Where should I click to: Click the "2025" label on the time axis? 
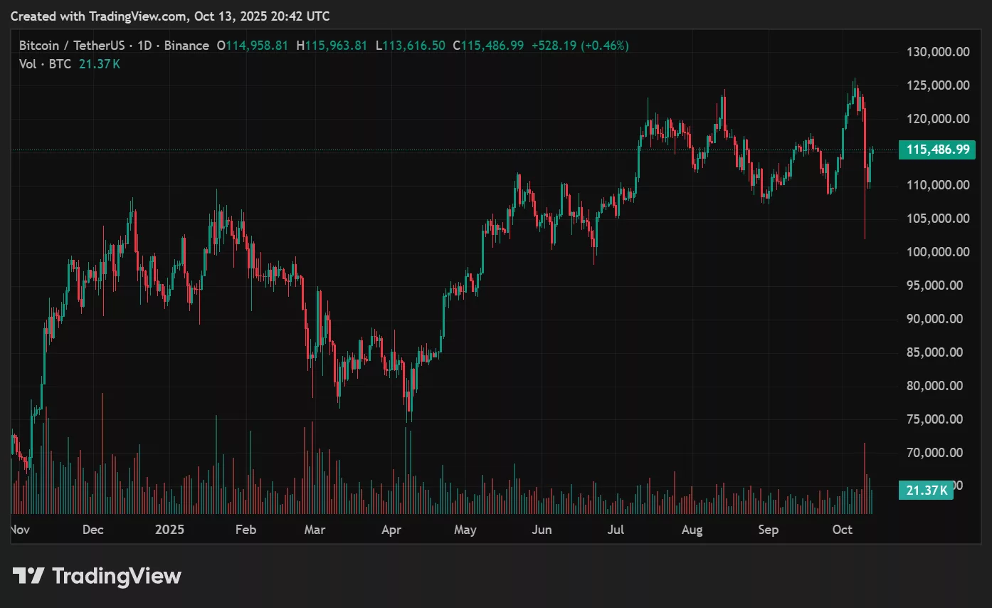[x=169, y=530]
